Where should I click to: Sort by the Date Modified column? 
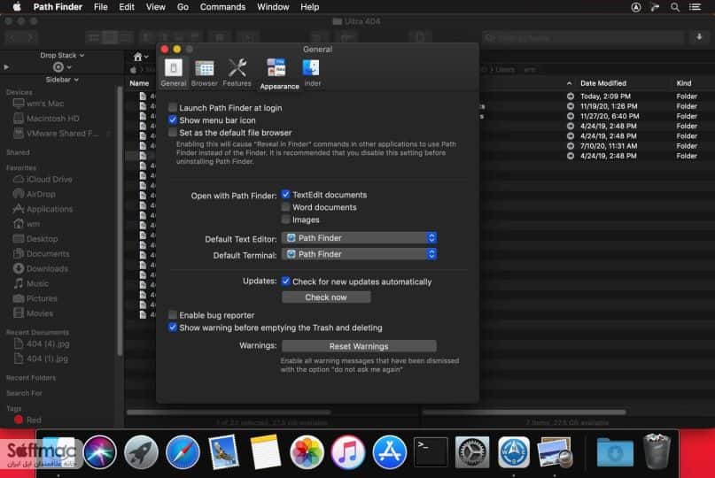[602, 83]
